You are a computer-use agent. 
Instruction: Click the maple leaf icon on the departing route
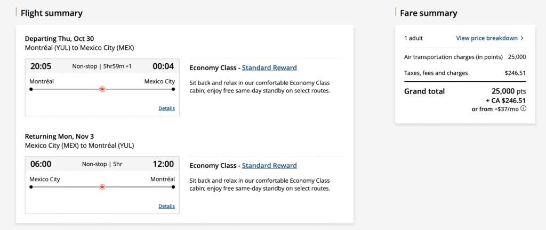pos(102,89)
